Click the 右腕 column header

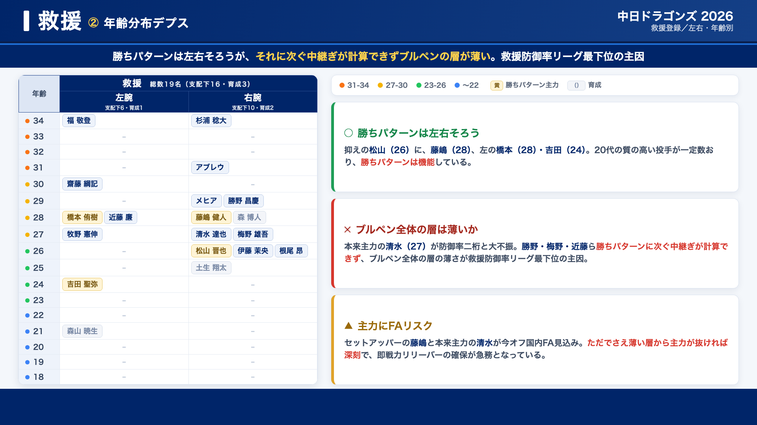pyautogui.click(x=253, y=102)
